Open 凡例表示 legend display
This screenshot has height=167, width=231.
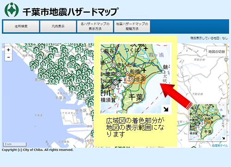pyautogui.click(x=58, y=26)
